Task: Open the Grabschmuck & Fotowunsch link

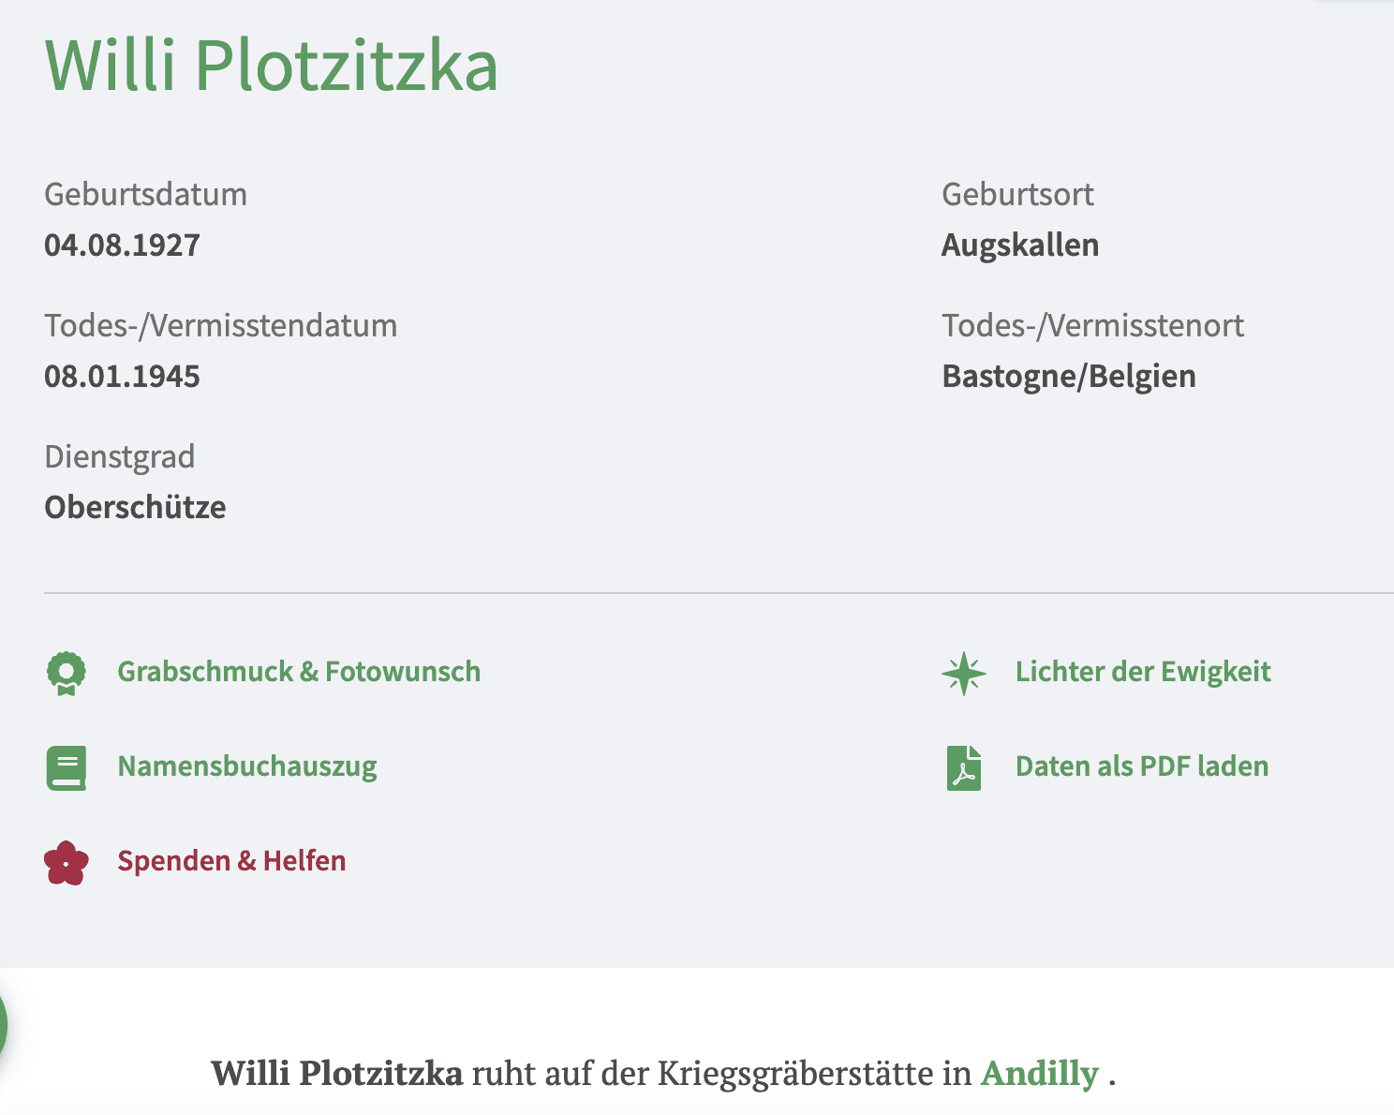Action: [298, 672]
